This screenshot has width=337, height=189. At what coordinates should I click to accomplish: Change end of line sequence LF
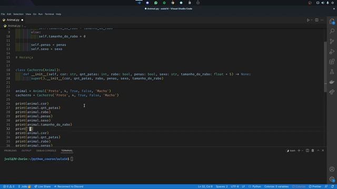coord(243,187)
